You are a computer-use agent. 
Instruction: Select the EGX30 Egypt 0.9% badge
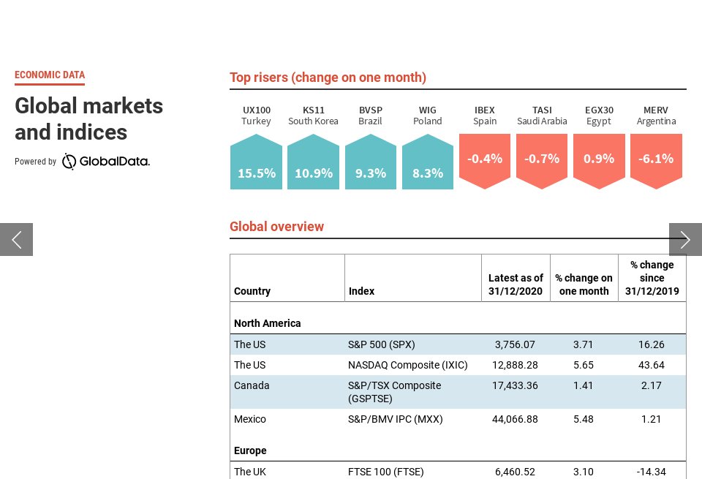pos(599,160)
